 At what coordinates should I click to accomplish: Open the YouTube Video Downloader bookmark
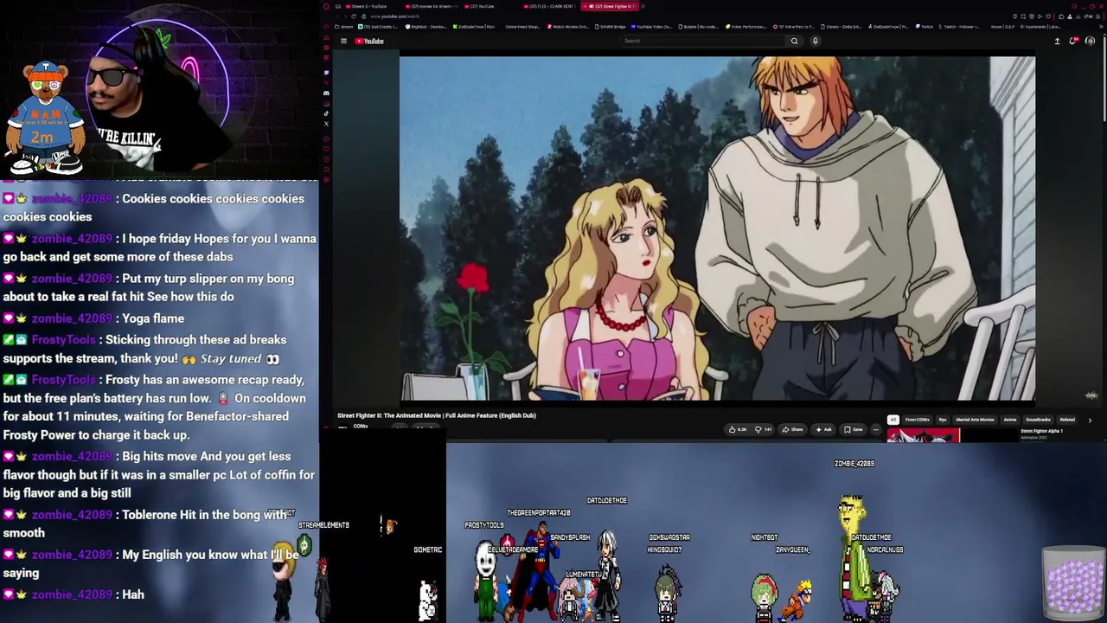point(651,27)
